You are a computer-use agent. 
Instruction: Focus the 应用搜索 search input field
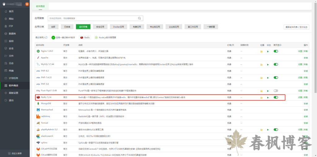pyautogui.click(x=95, y=18)
